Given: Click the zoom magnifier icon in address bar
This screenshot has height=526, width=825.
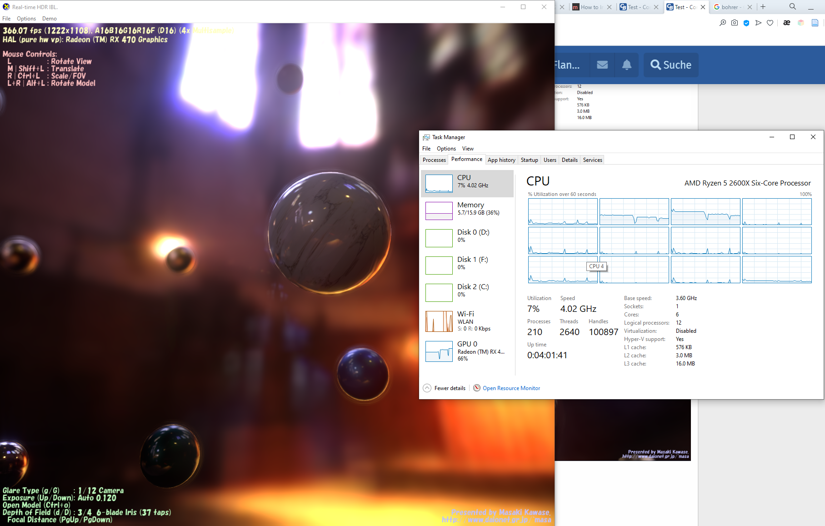Looking at the screenshot, I should (x=723, y=23).
